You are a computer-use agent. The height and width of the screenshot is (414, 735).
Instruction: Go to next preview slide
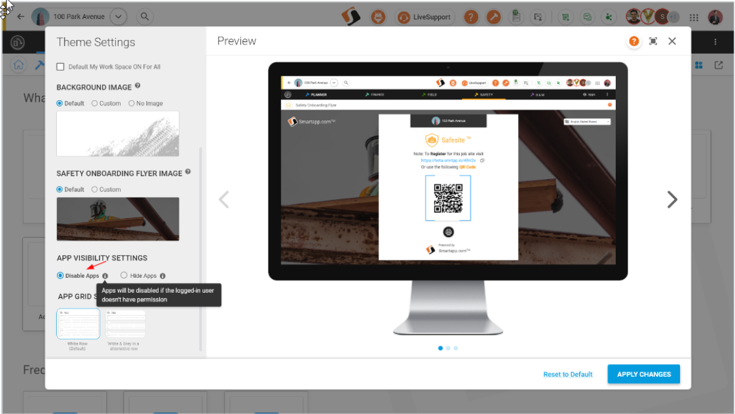pos(672,200)
